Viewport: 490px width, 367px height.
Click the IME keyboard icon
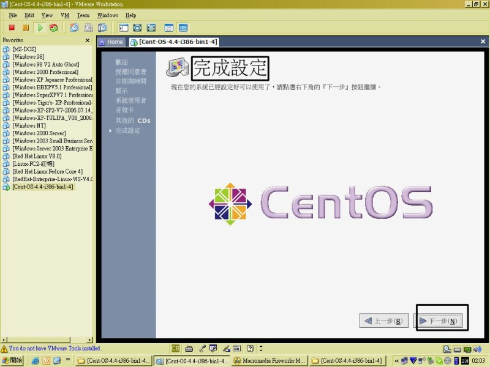point(189,348)
